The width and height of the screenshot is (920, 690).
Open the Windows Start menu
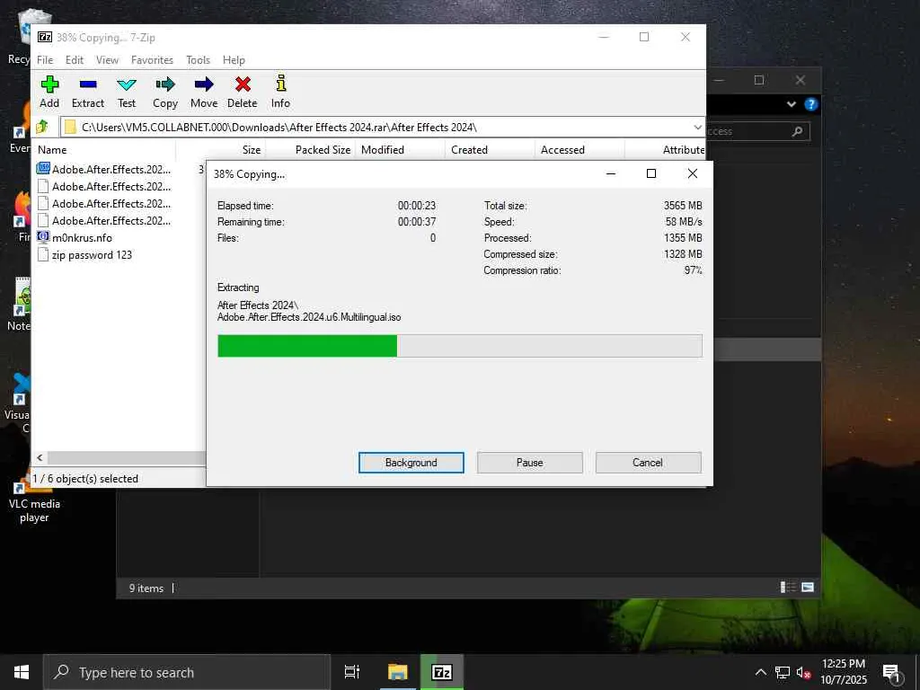click(x=22, y=672)
